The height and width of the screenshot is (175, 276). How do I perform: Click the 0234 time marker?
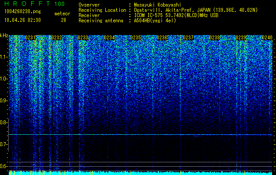click(109, 38)
